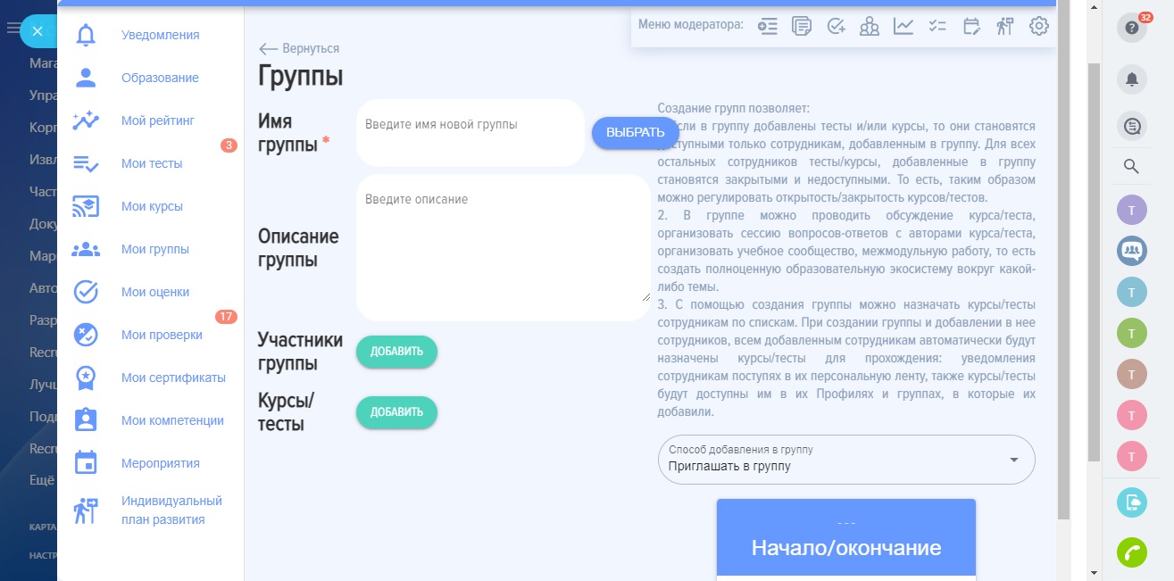Click moderator menu checklist icon

937,26
